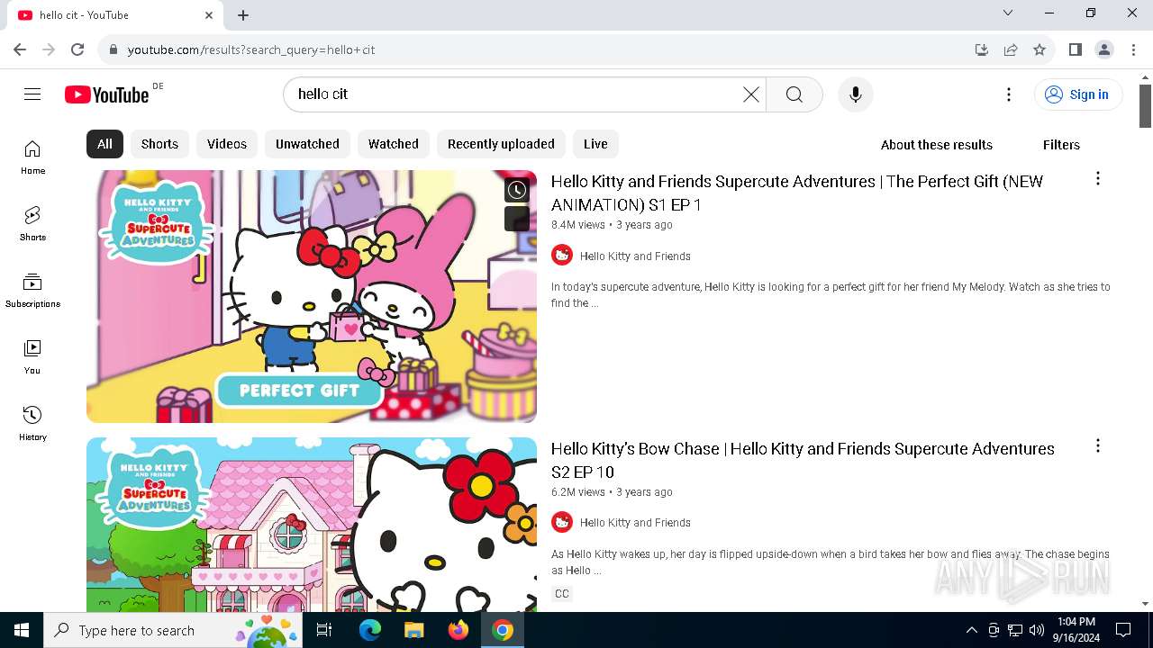Image resolution: width=1153 pixels, height=648 pixels.
Task: Launch Microsoft Edge from taskbar
Action: tap(370, 630)
